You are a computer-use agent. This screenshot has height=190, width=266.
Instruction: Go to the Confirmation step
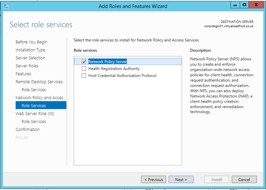28,130
